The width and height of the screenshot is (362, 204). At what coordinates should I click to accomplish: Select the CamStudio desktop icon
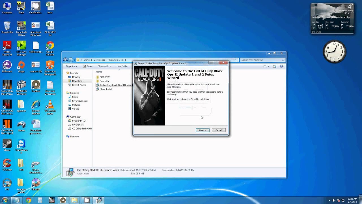[36, 7]
